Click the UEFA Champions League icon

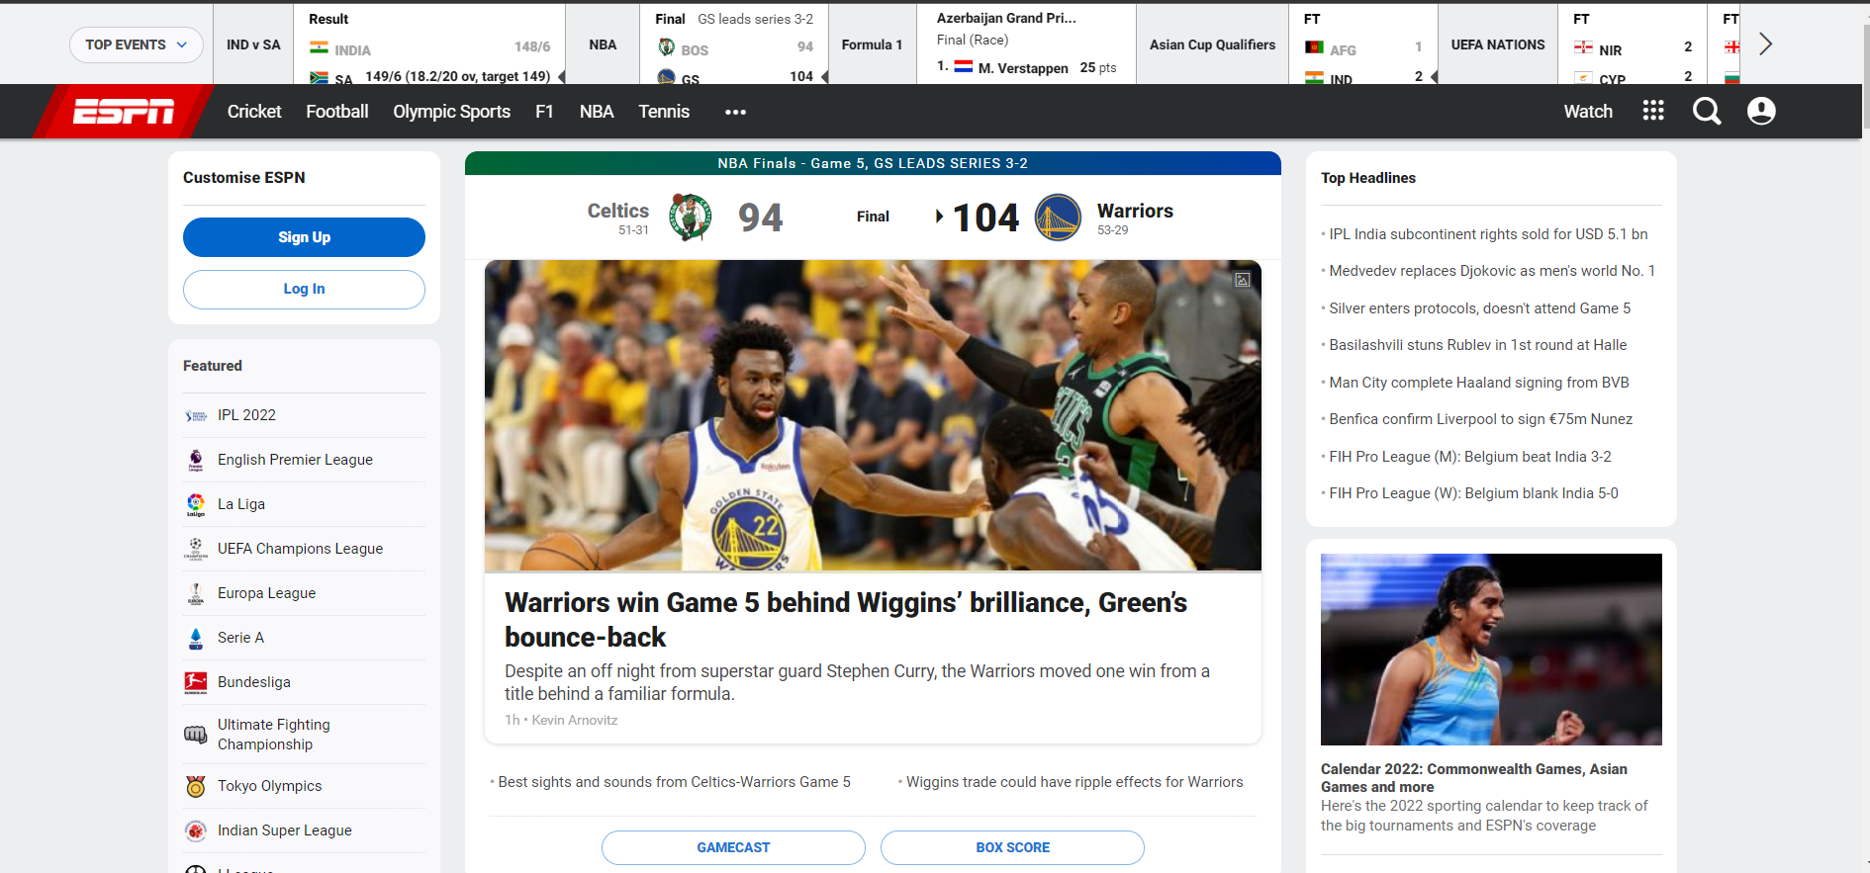coord(196,549)
